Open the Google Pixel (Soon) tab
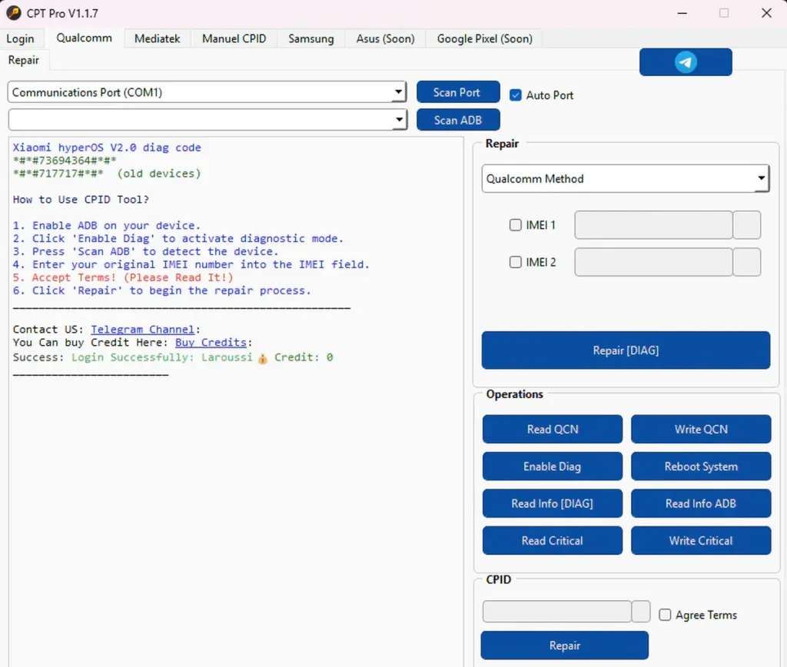Image resolution: width=787 pixels, height=667 pixels. [x=484, y=38]
